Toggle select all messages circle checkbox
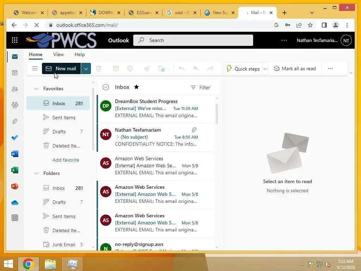The image size is (361, 271). pyautogui.click(x=106, y=87)
